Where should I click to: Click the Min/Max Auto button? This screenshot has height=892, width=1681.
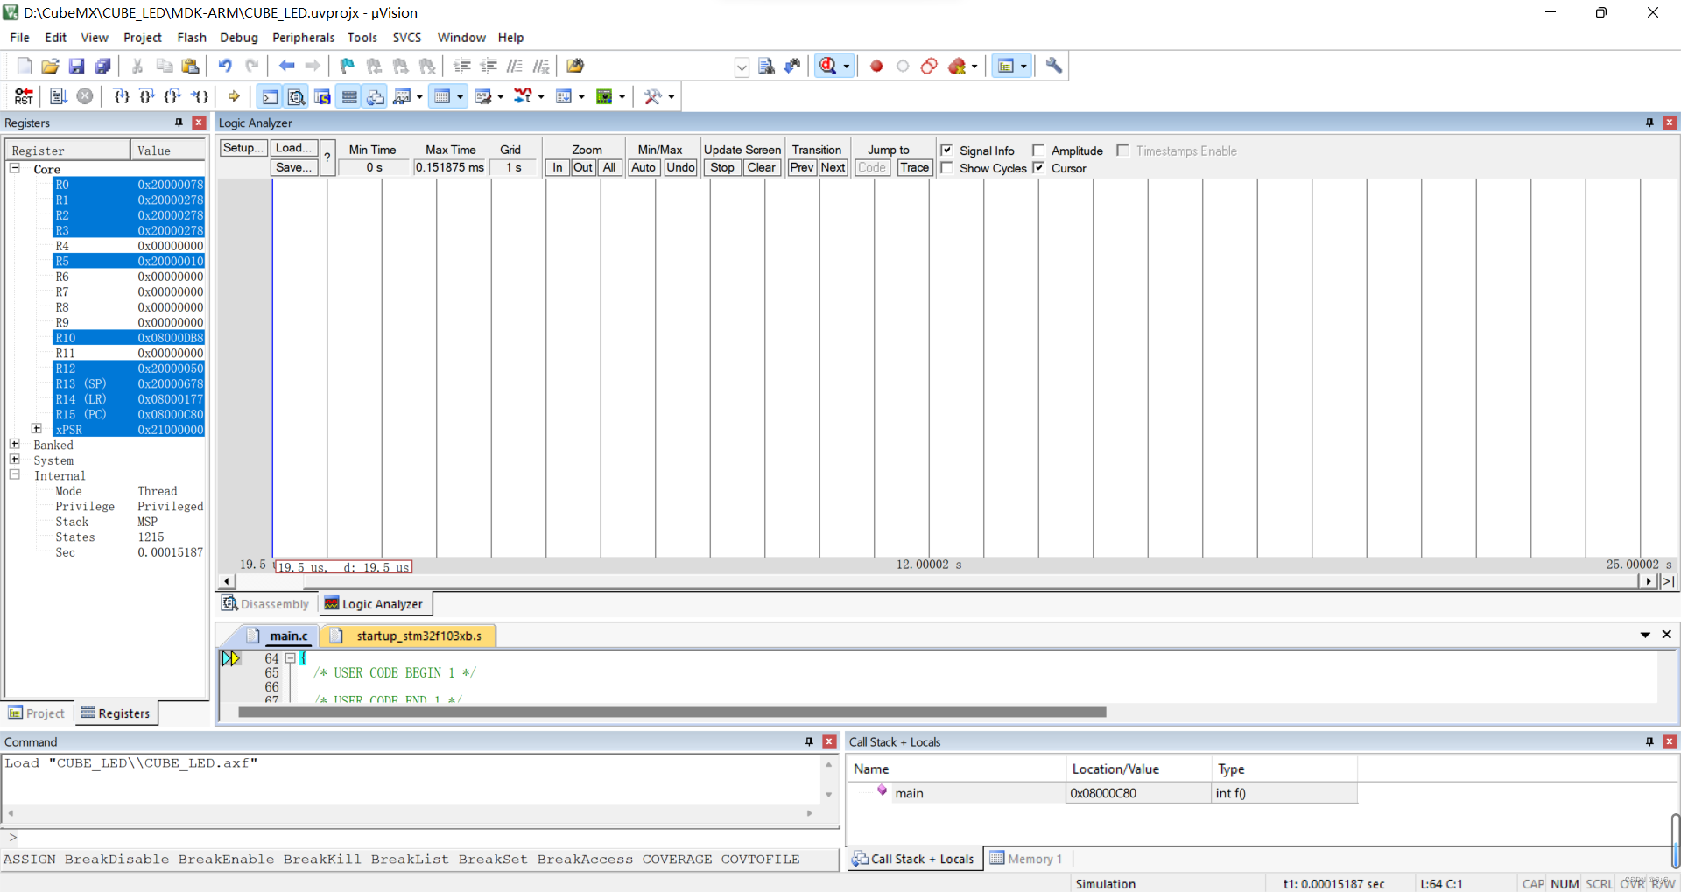[x=644, y=168]
